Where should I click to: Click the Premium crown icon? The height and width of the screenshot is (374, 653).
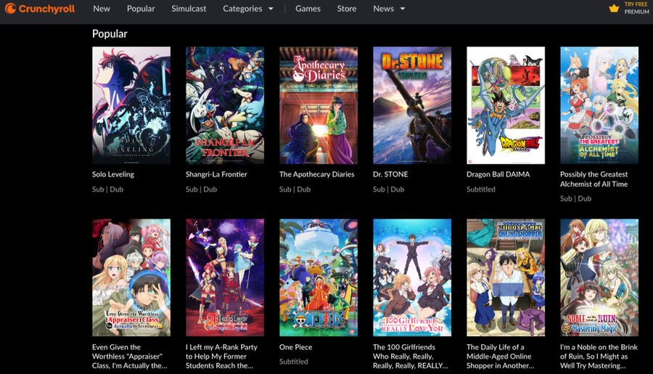pyautogui.click(x=614, y=9)
